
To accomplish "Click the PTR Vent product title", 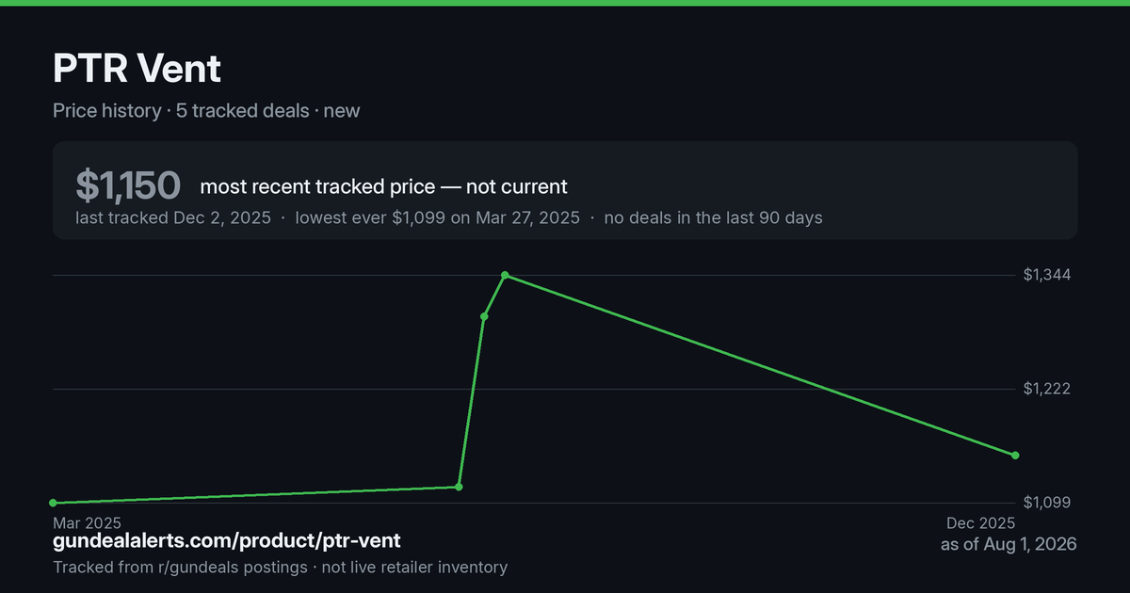I will pos(137,69).
